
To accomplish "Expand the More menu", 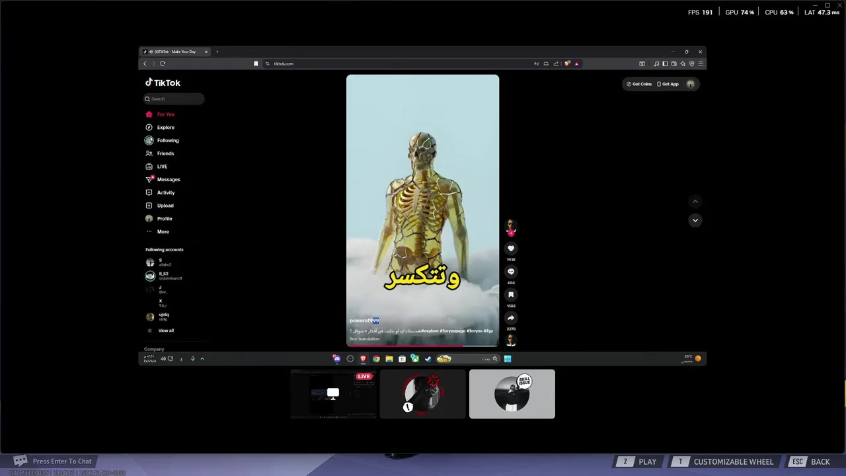I will [157, 231].
